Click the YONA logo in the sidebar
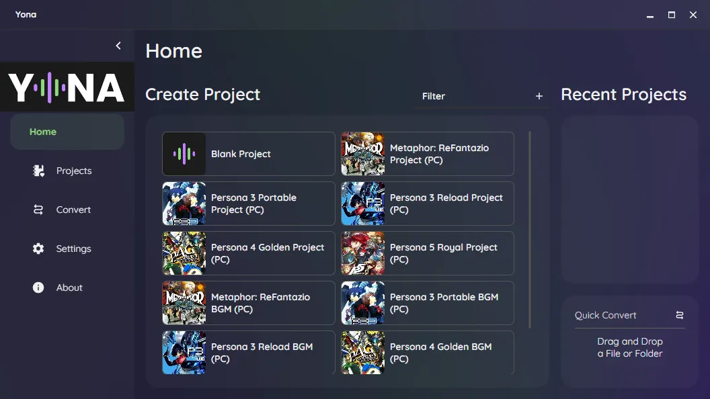This screenshot has height=399, width=710. (67, 87)
